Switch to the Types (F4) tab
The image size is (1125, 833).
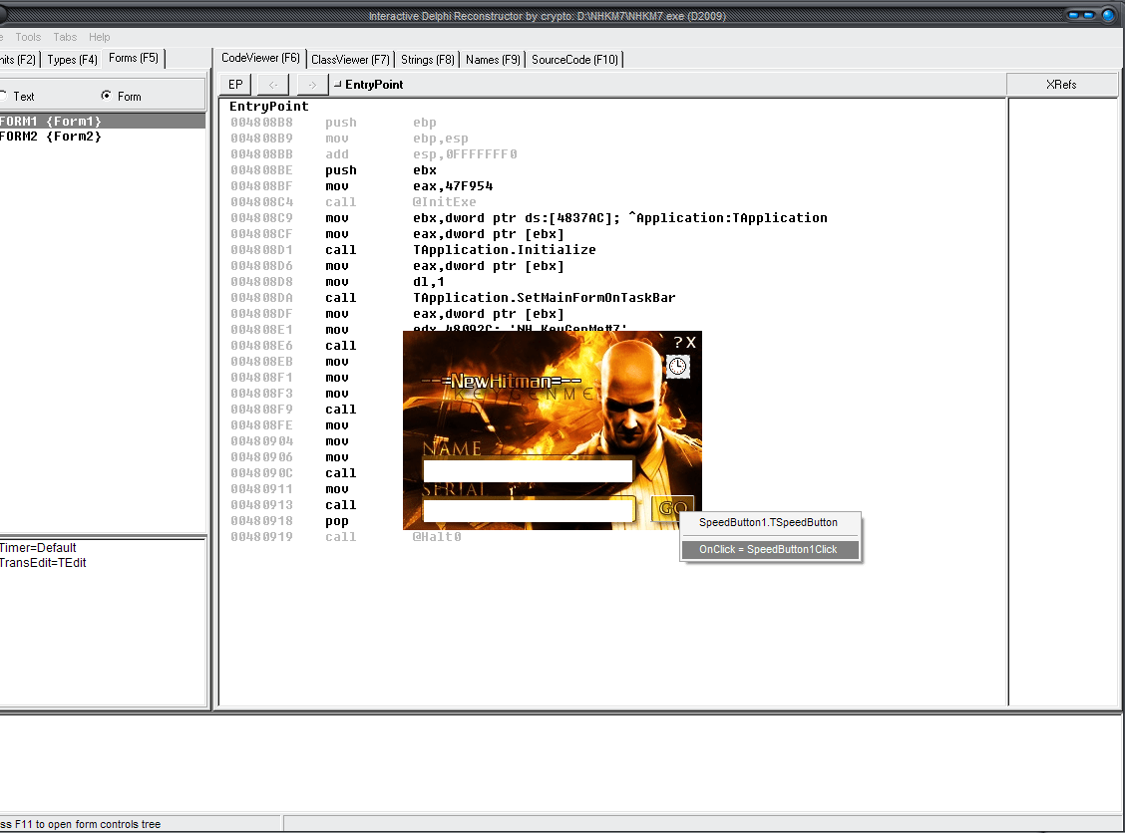click(x=72, y=60)
